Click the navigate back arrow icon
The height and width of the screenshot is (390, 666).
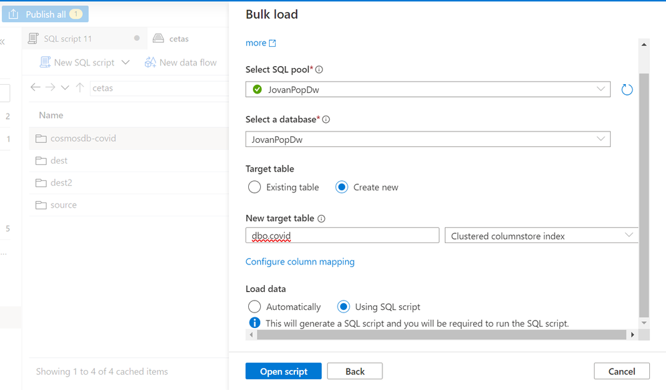pyautogui.click(x=35, y=87)
